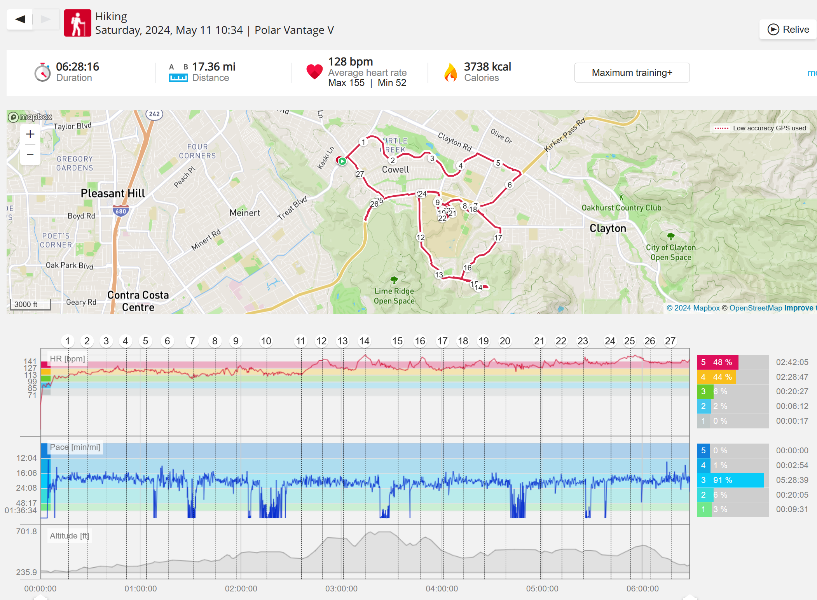Screen dimensions: 817x600
Task: Open the Maximum training+ benefit button
Action: [632, 73]
